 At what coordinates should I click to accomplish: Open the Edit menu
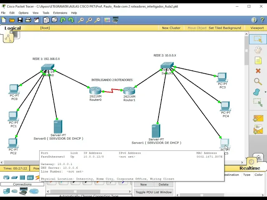12,13
